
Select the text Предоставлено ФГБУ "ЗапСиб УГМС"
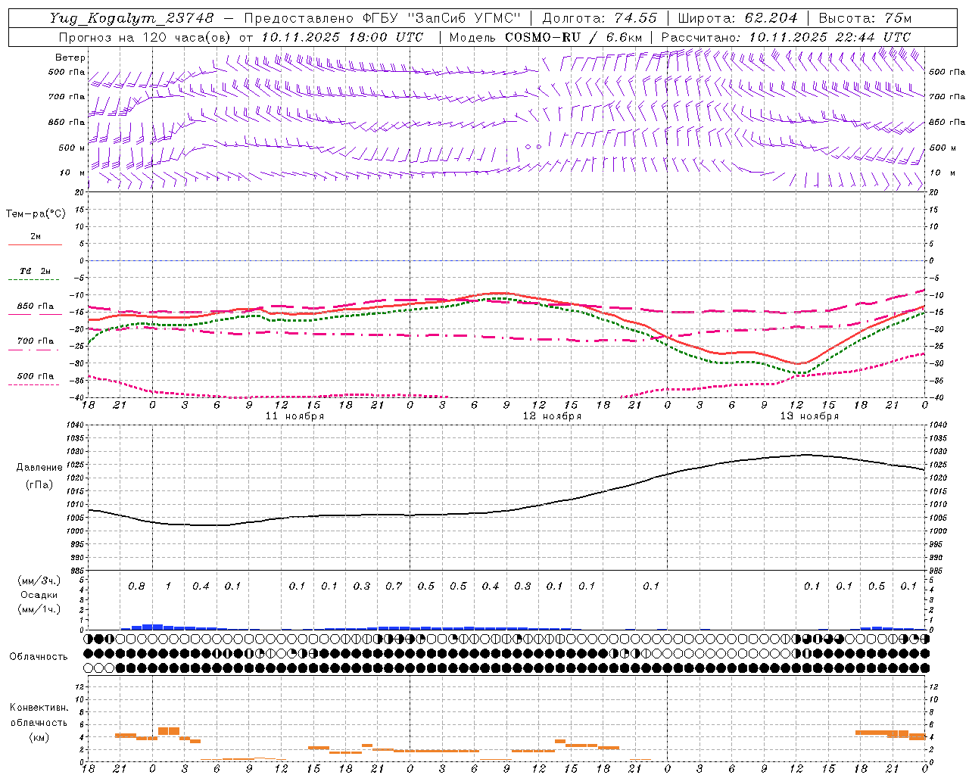coord(383,18)
